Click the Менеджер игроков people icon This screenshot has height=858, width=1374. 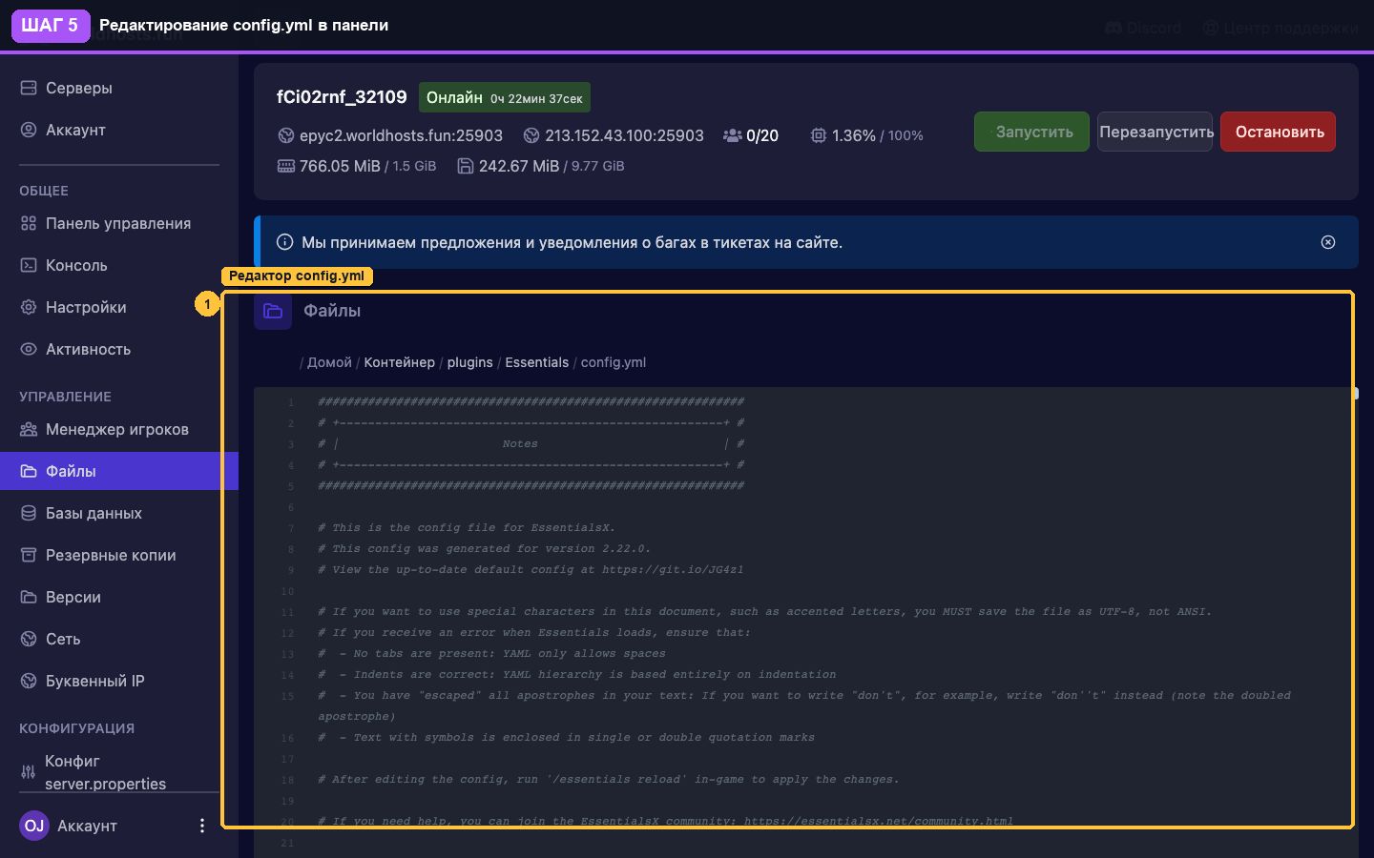(x=29, y=429)
